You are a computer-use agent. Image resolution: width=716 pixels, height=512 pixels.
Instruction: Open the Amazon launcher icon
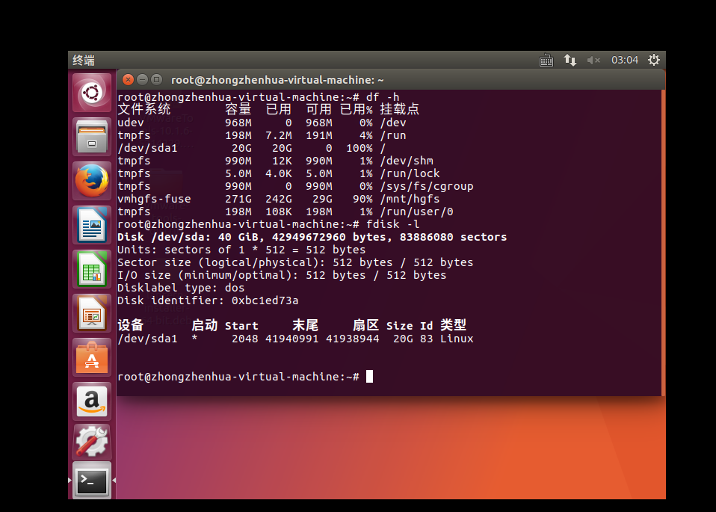pos(92,402)
